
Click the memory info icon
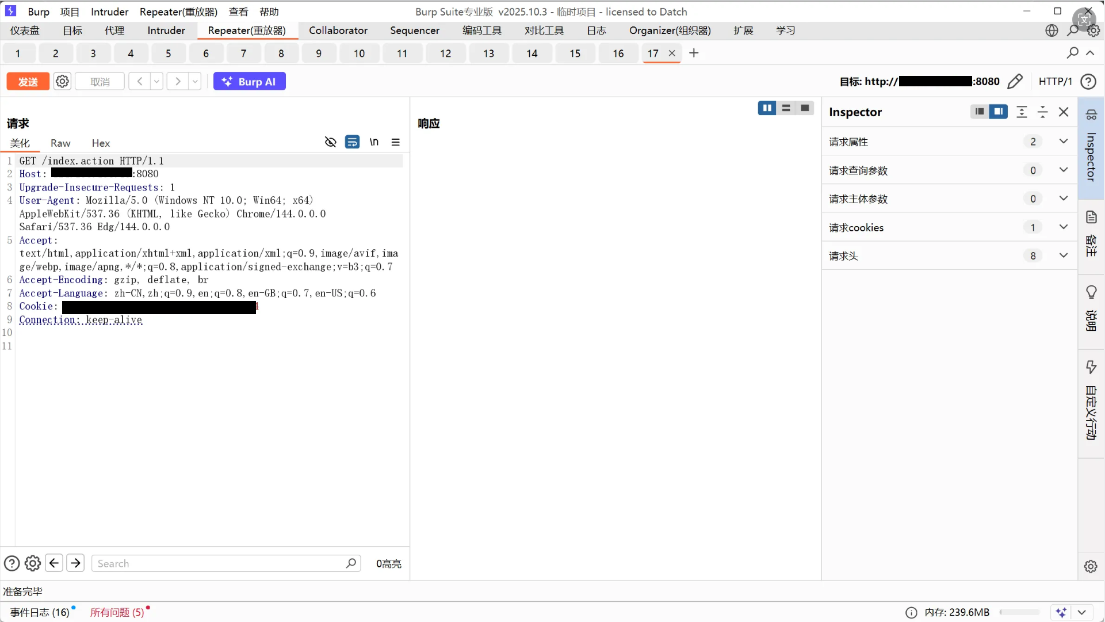911,612
